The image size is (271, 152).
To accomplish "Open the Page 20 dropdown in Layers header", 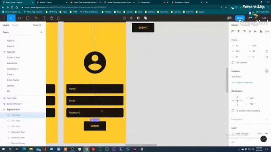I will (38, 25).
